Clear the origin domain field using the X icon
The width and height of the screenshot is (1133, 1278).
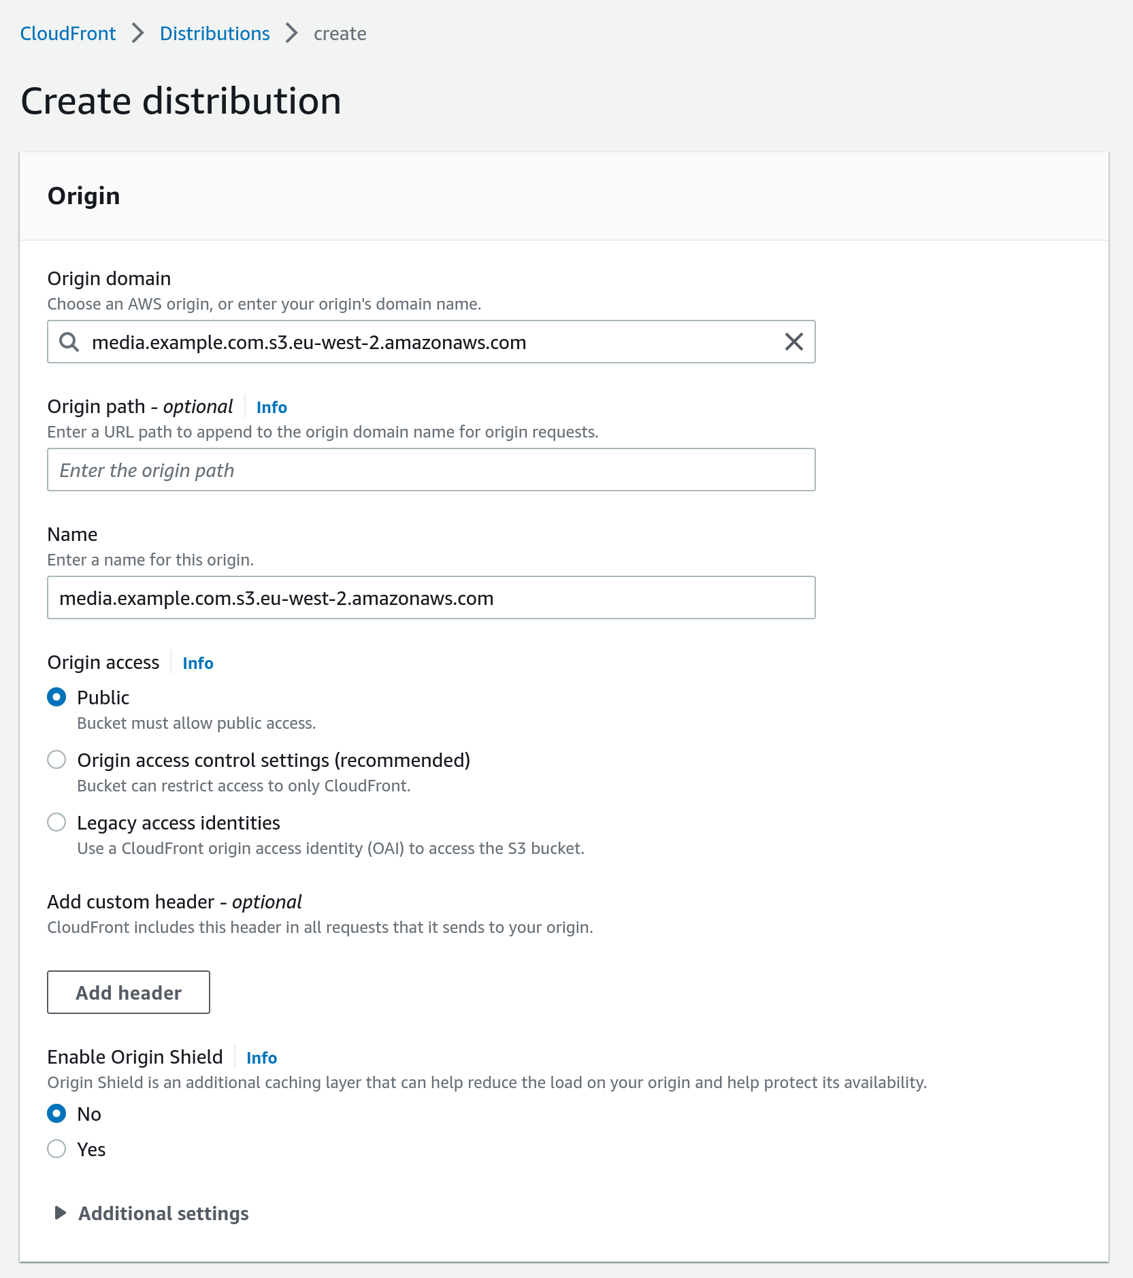coord(793,342)
